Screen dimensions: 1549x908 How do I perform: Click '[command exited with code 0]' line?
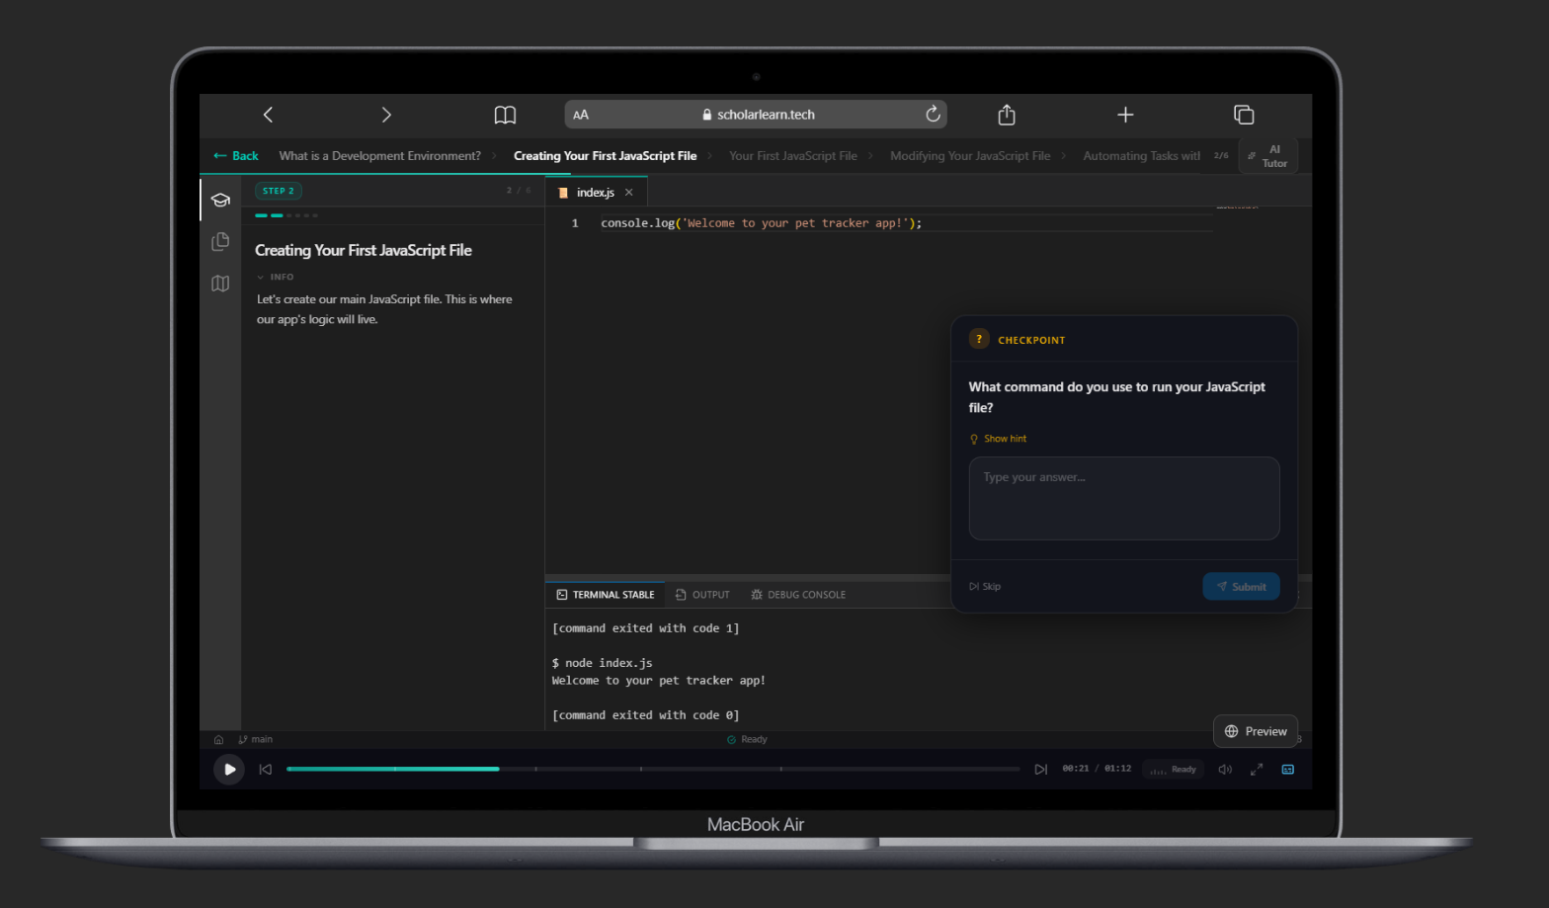pos(645,715)
